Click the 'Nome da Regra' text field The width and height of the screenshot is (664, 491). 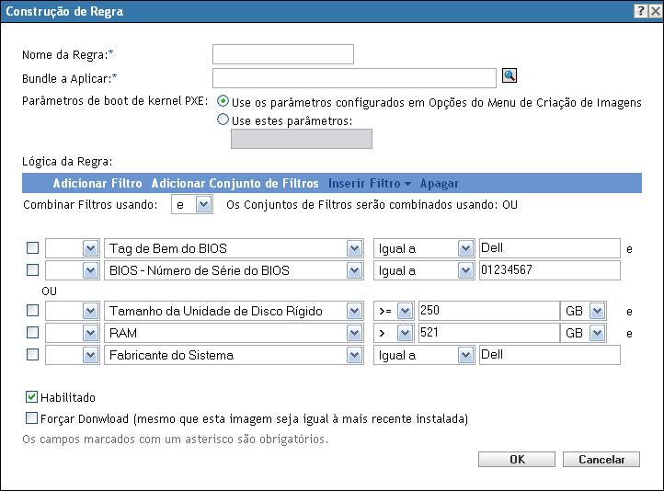coord(282,54)
